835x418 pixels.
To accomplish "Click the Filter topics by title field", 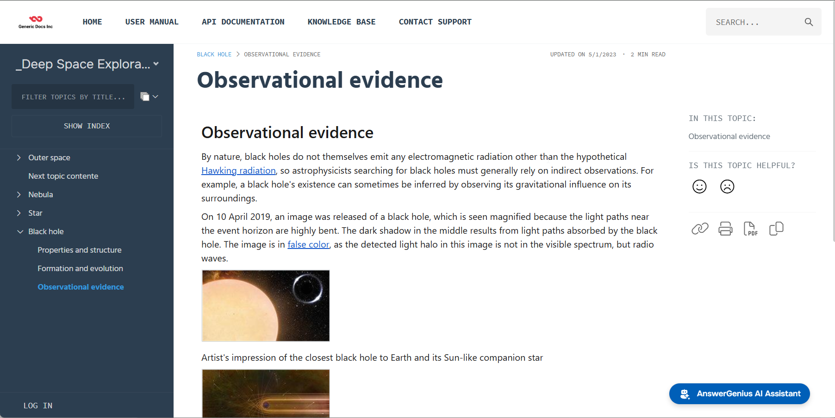I will tap(73, 97).
